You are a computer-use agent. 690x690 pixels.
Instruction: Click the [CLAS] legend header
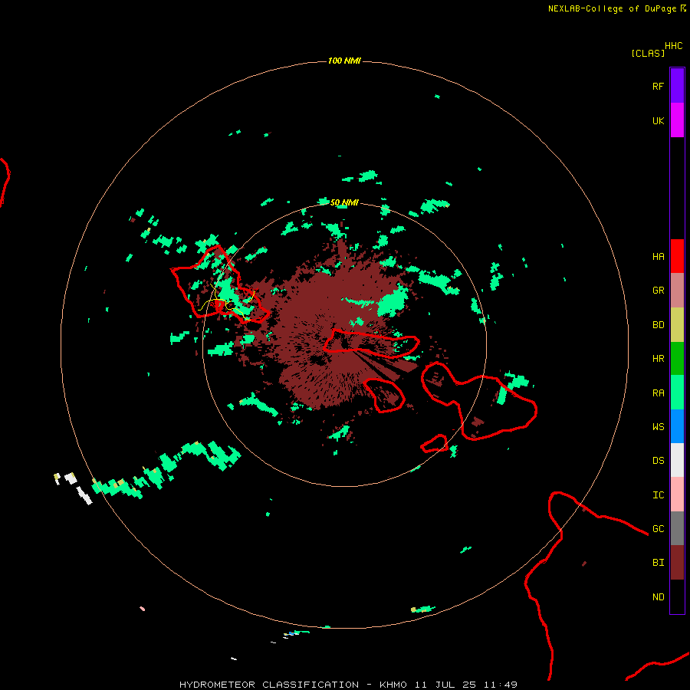[648, 53]
